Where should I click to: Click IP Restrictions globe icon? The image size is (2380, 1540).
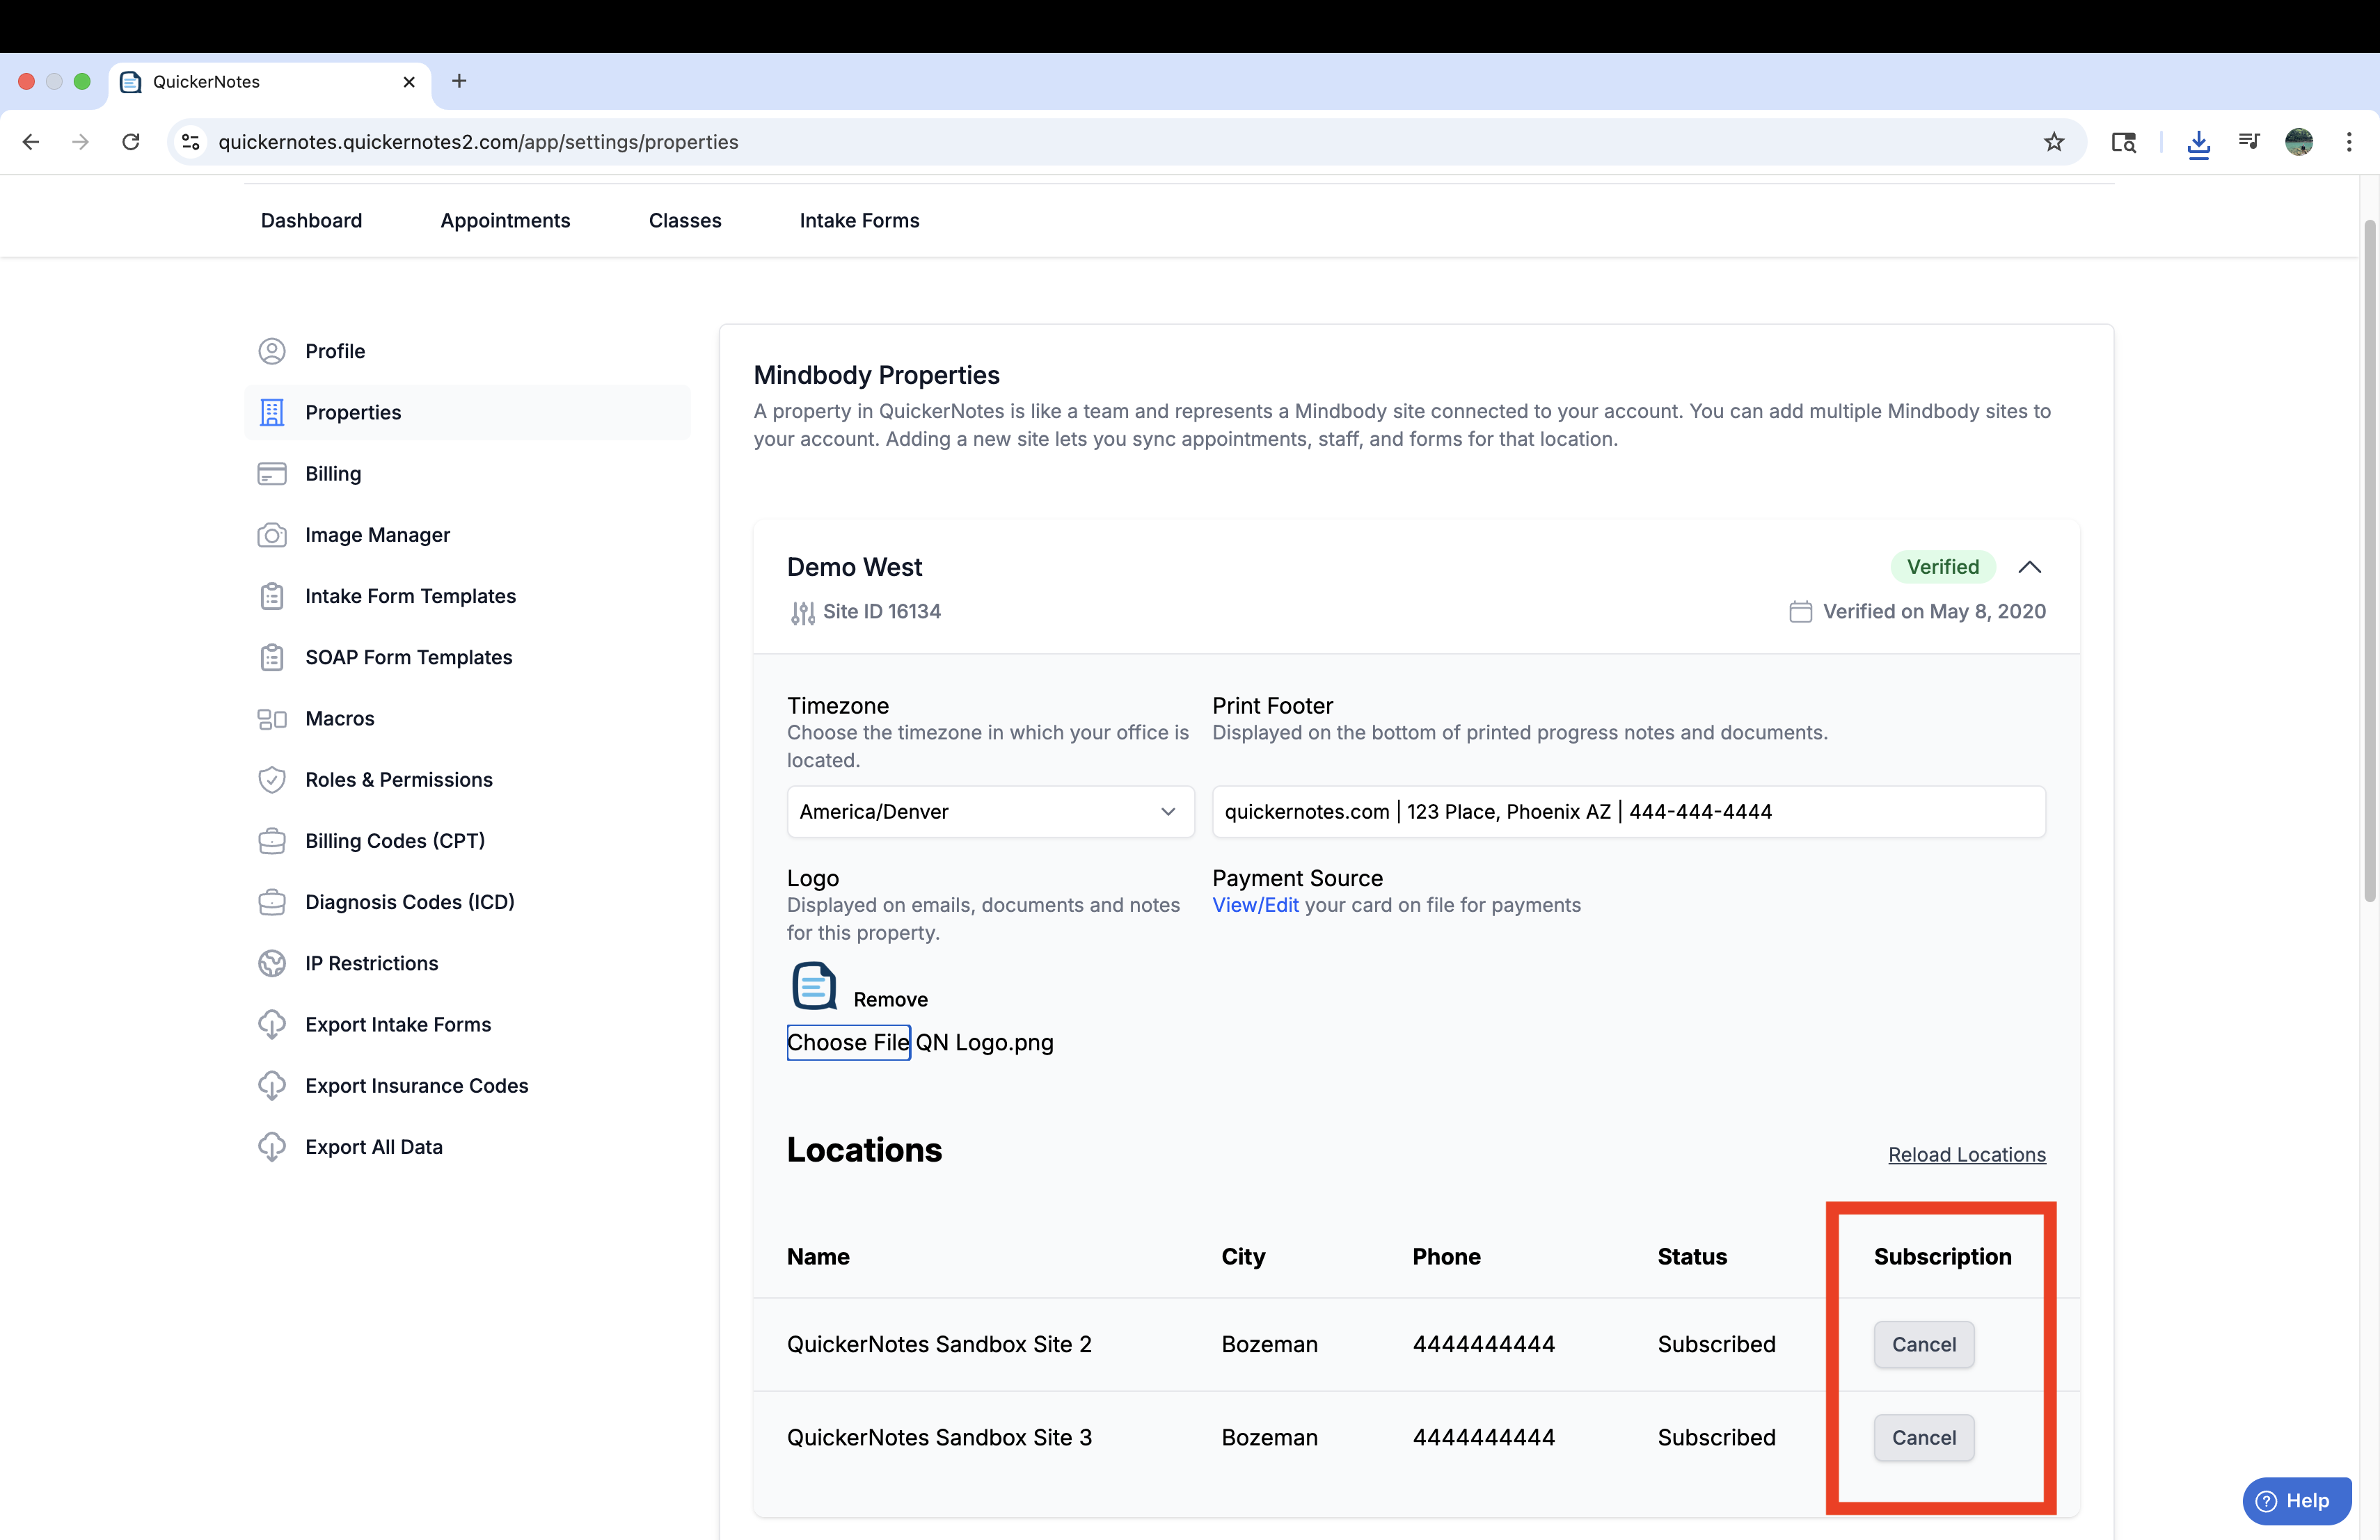point(272,963)
